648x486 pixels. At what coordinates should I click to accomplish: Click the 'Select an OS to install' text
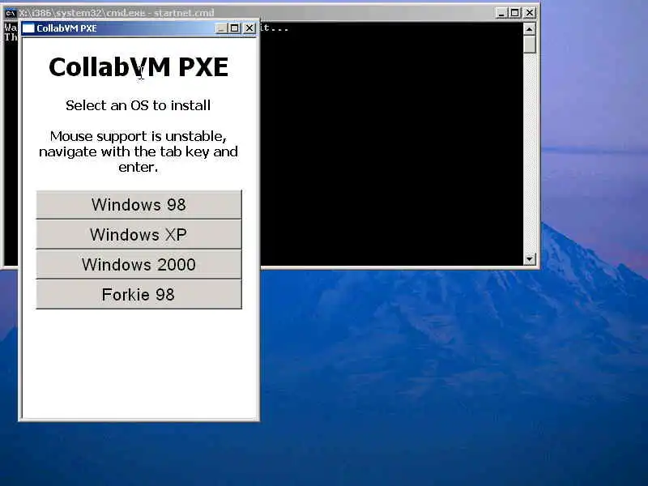tap(138, 105)
